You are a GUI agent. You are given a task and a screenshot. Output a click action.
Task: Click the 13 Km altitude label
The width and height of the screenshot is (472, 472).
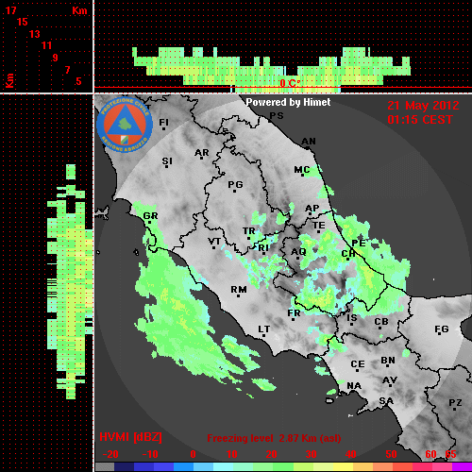[x=35, y=34]
